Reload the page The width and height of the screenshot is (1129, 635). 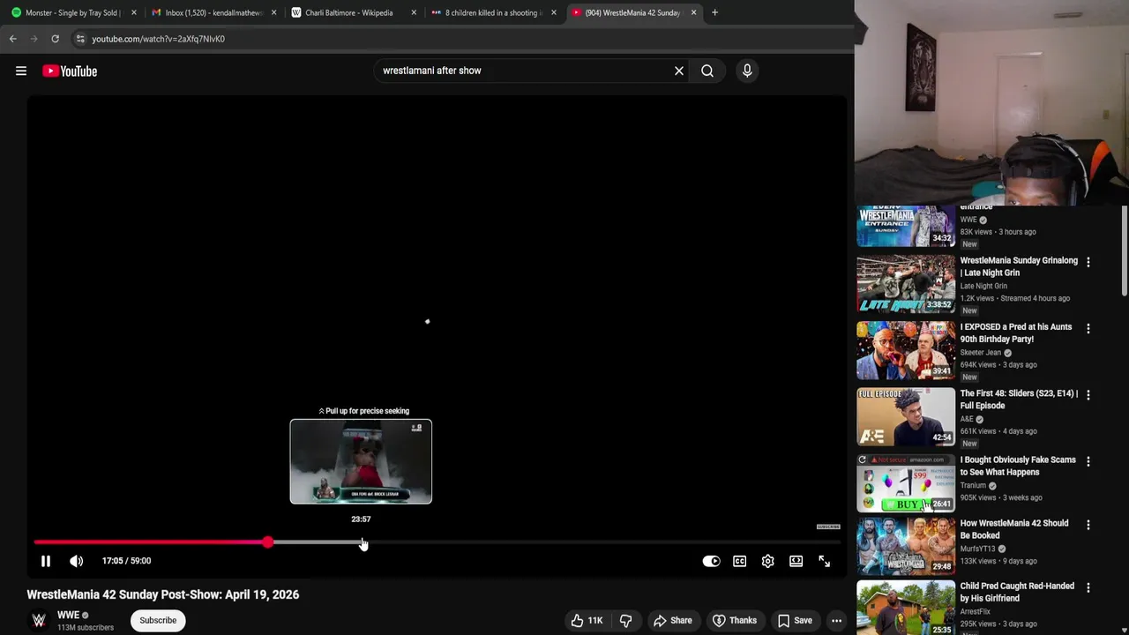pyautogui.click(x=55, y=39)
